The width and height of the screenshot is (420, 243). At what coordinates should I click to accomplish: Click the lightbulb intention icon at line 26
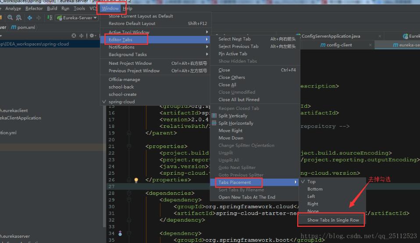point(136,180)
